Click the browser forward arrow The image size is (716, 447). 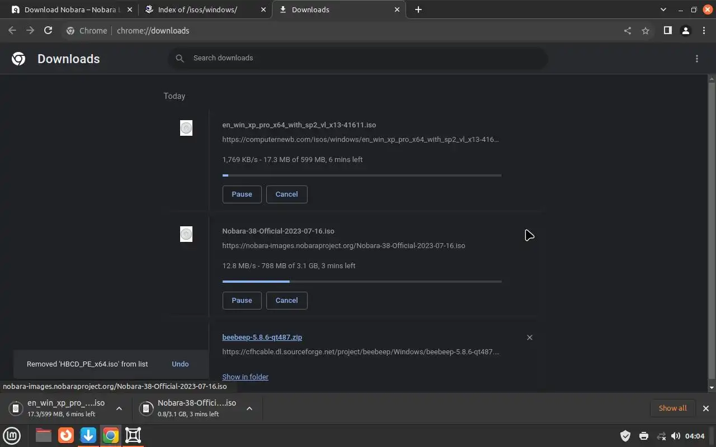pos(30,31)
